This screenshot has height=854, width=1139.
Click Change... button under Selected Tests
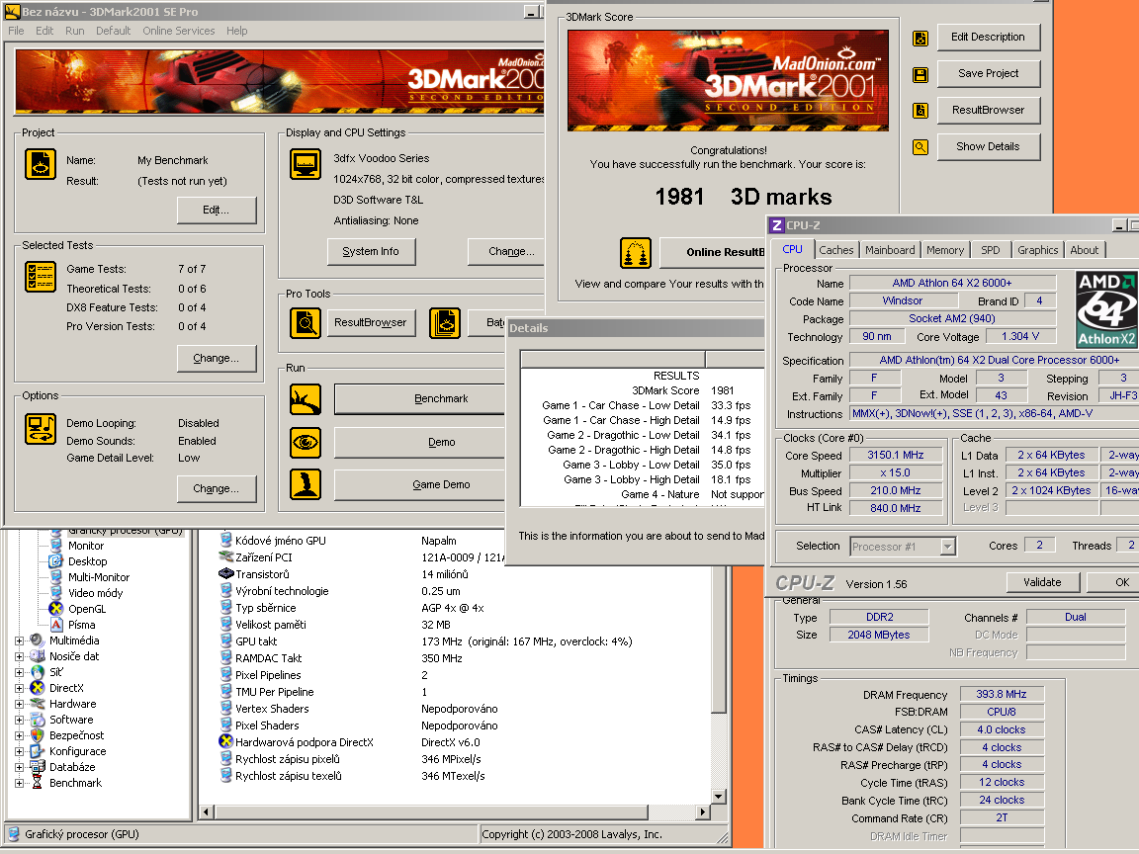click(x=217, y=358)
